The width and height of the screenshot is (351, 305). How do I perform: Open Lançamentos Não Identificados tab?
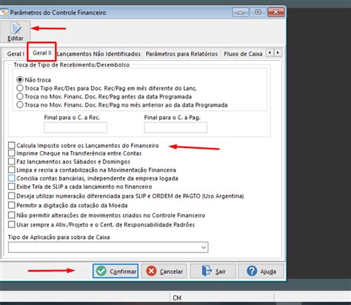(98, 54)
